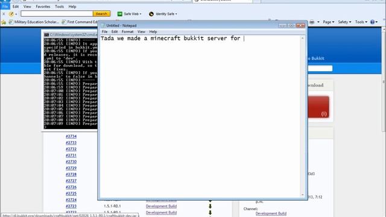The height and width of the screenshot is (217, 386).
Task: Open Notepad Help menu
Action: coord(153,32)
